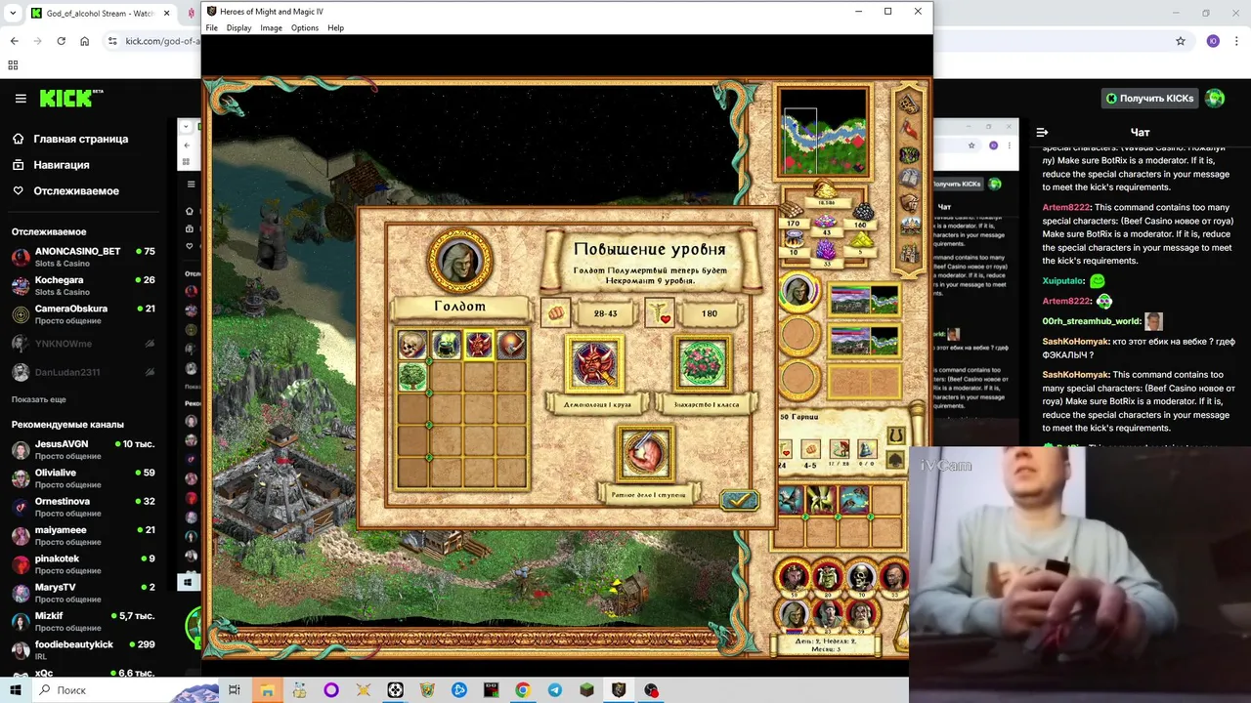1251x703 pixels.
Task: Select third creature slot in army bar
Action: point(854,500)
